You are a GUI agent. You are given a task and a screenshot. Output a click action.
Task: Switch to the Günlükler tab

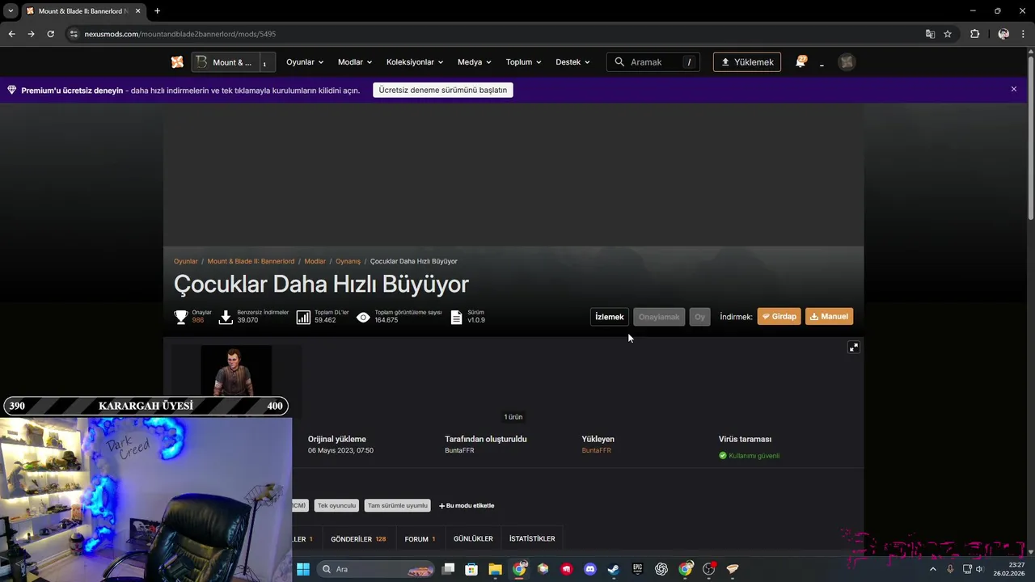click(473, 538)
